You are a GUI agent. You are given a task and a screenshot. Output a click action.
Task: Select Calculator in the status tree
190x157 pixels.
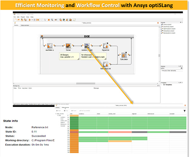(63, 126)
